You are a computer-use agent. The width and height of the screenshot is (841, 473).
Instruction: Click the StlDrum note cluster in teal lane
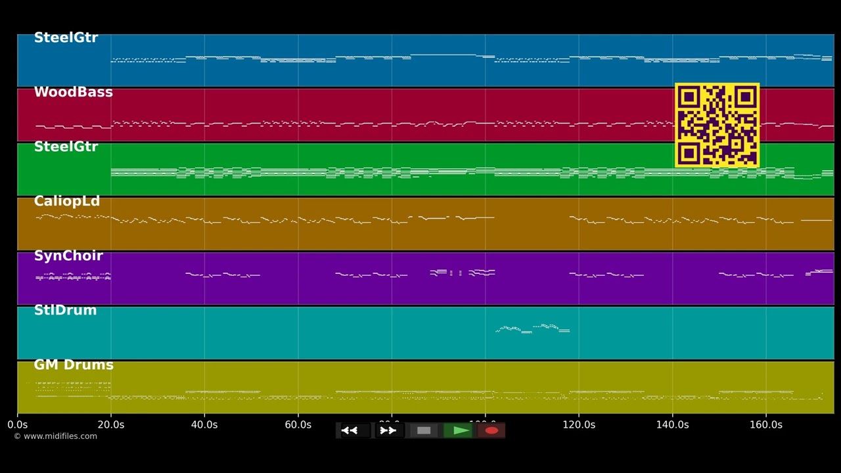point(532,328)
